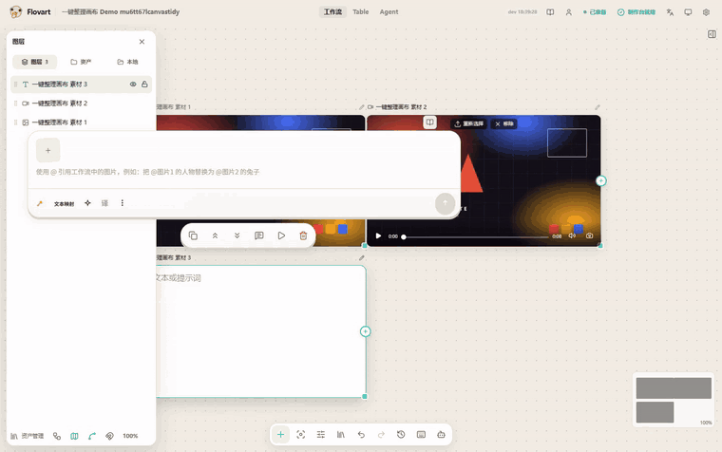This screenshot has width=722, height=452.
Task: Open the settings gear icon
Action: (706, 12)
